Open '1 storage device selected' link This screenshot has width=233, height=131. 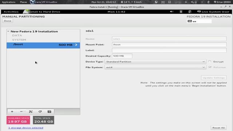tap(26, 128)
